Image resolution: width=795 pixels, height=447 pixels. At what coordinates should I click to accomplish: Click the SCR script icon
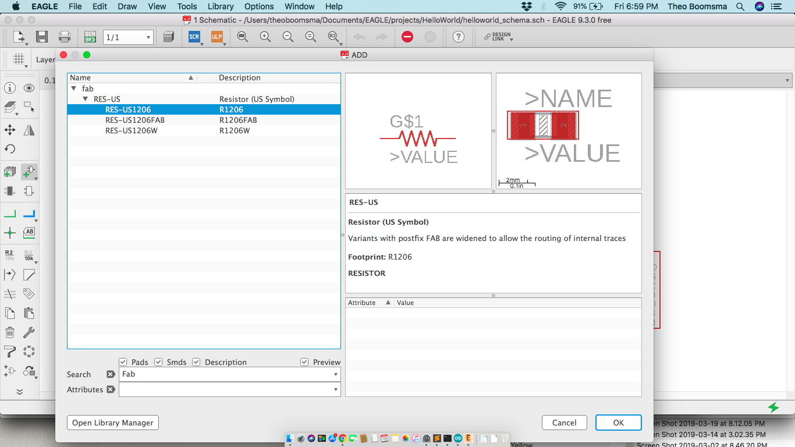point(194,37)
